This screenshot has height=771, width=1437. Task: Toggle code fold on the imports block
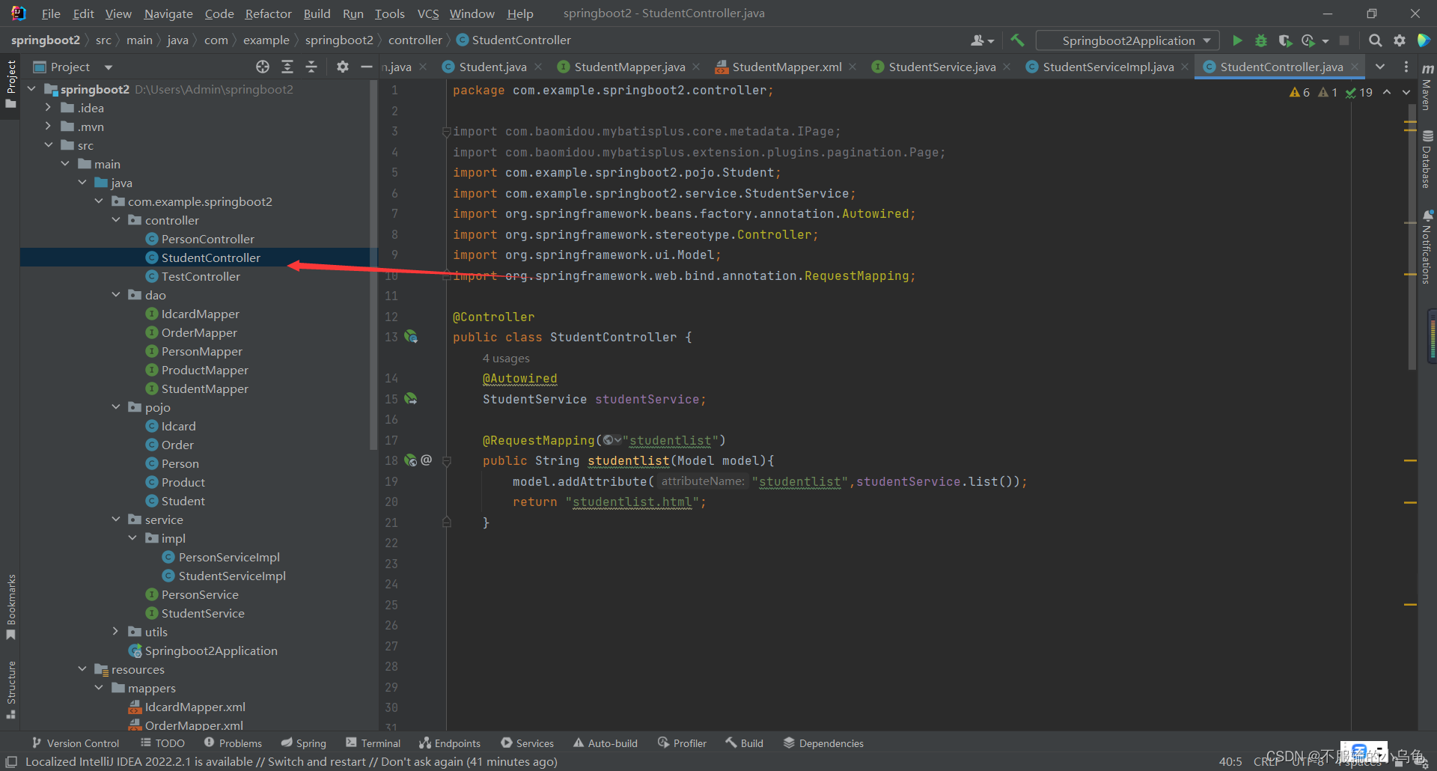click(446, 132)
